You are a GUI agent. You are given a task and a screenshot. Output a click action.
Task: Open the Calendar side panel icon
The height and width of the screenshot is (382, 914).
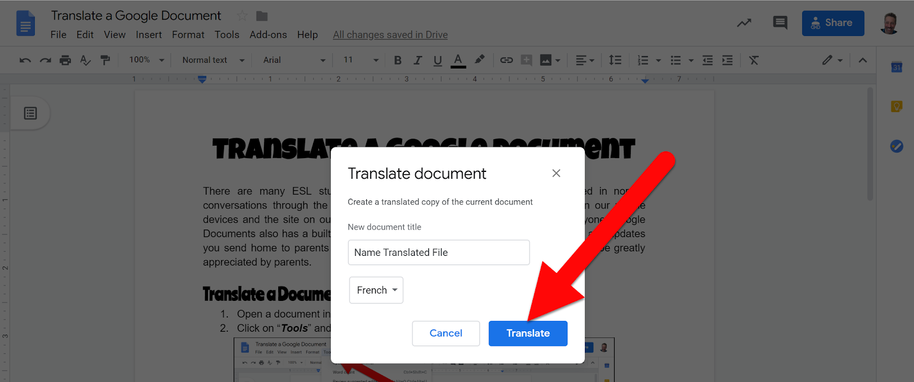pyautogui.click(x=896, y=67)
